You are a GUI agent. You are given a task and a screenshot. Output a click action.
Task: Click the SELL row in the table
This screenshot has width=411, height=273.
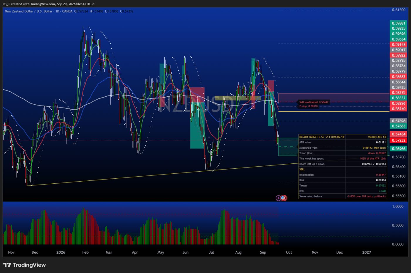343,169
